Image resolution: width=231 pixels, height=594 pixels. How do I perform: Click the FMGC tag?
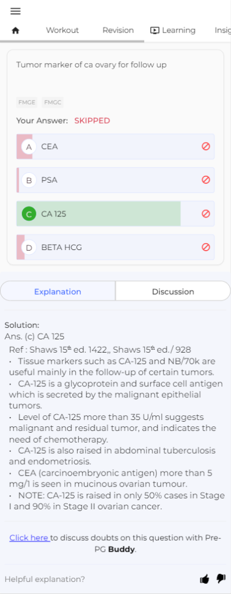click(x=53, y=102)
